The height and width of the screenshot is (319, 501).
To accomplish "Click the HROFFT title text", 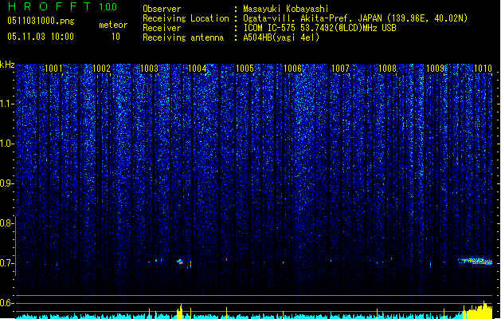I will click(x=49, y=6).
